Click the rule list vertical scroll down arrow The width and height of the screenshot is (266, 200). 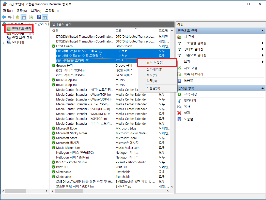tap(172, 187)
